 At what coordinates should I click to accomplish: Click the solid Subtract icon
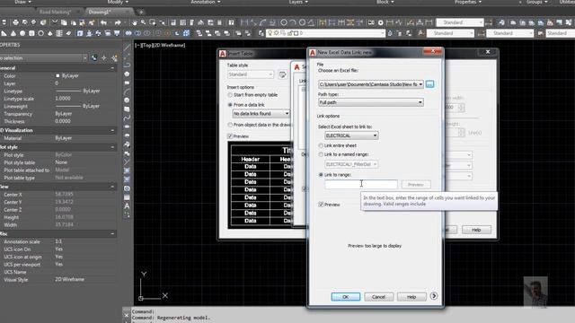pos(137,33)
